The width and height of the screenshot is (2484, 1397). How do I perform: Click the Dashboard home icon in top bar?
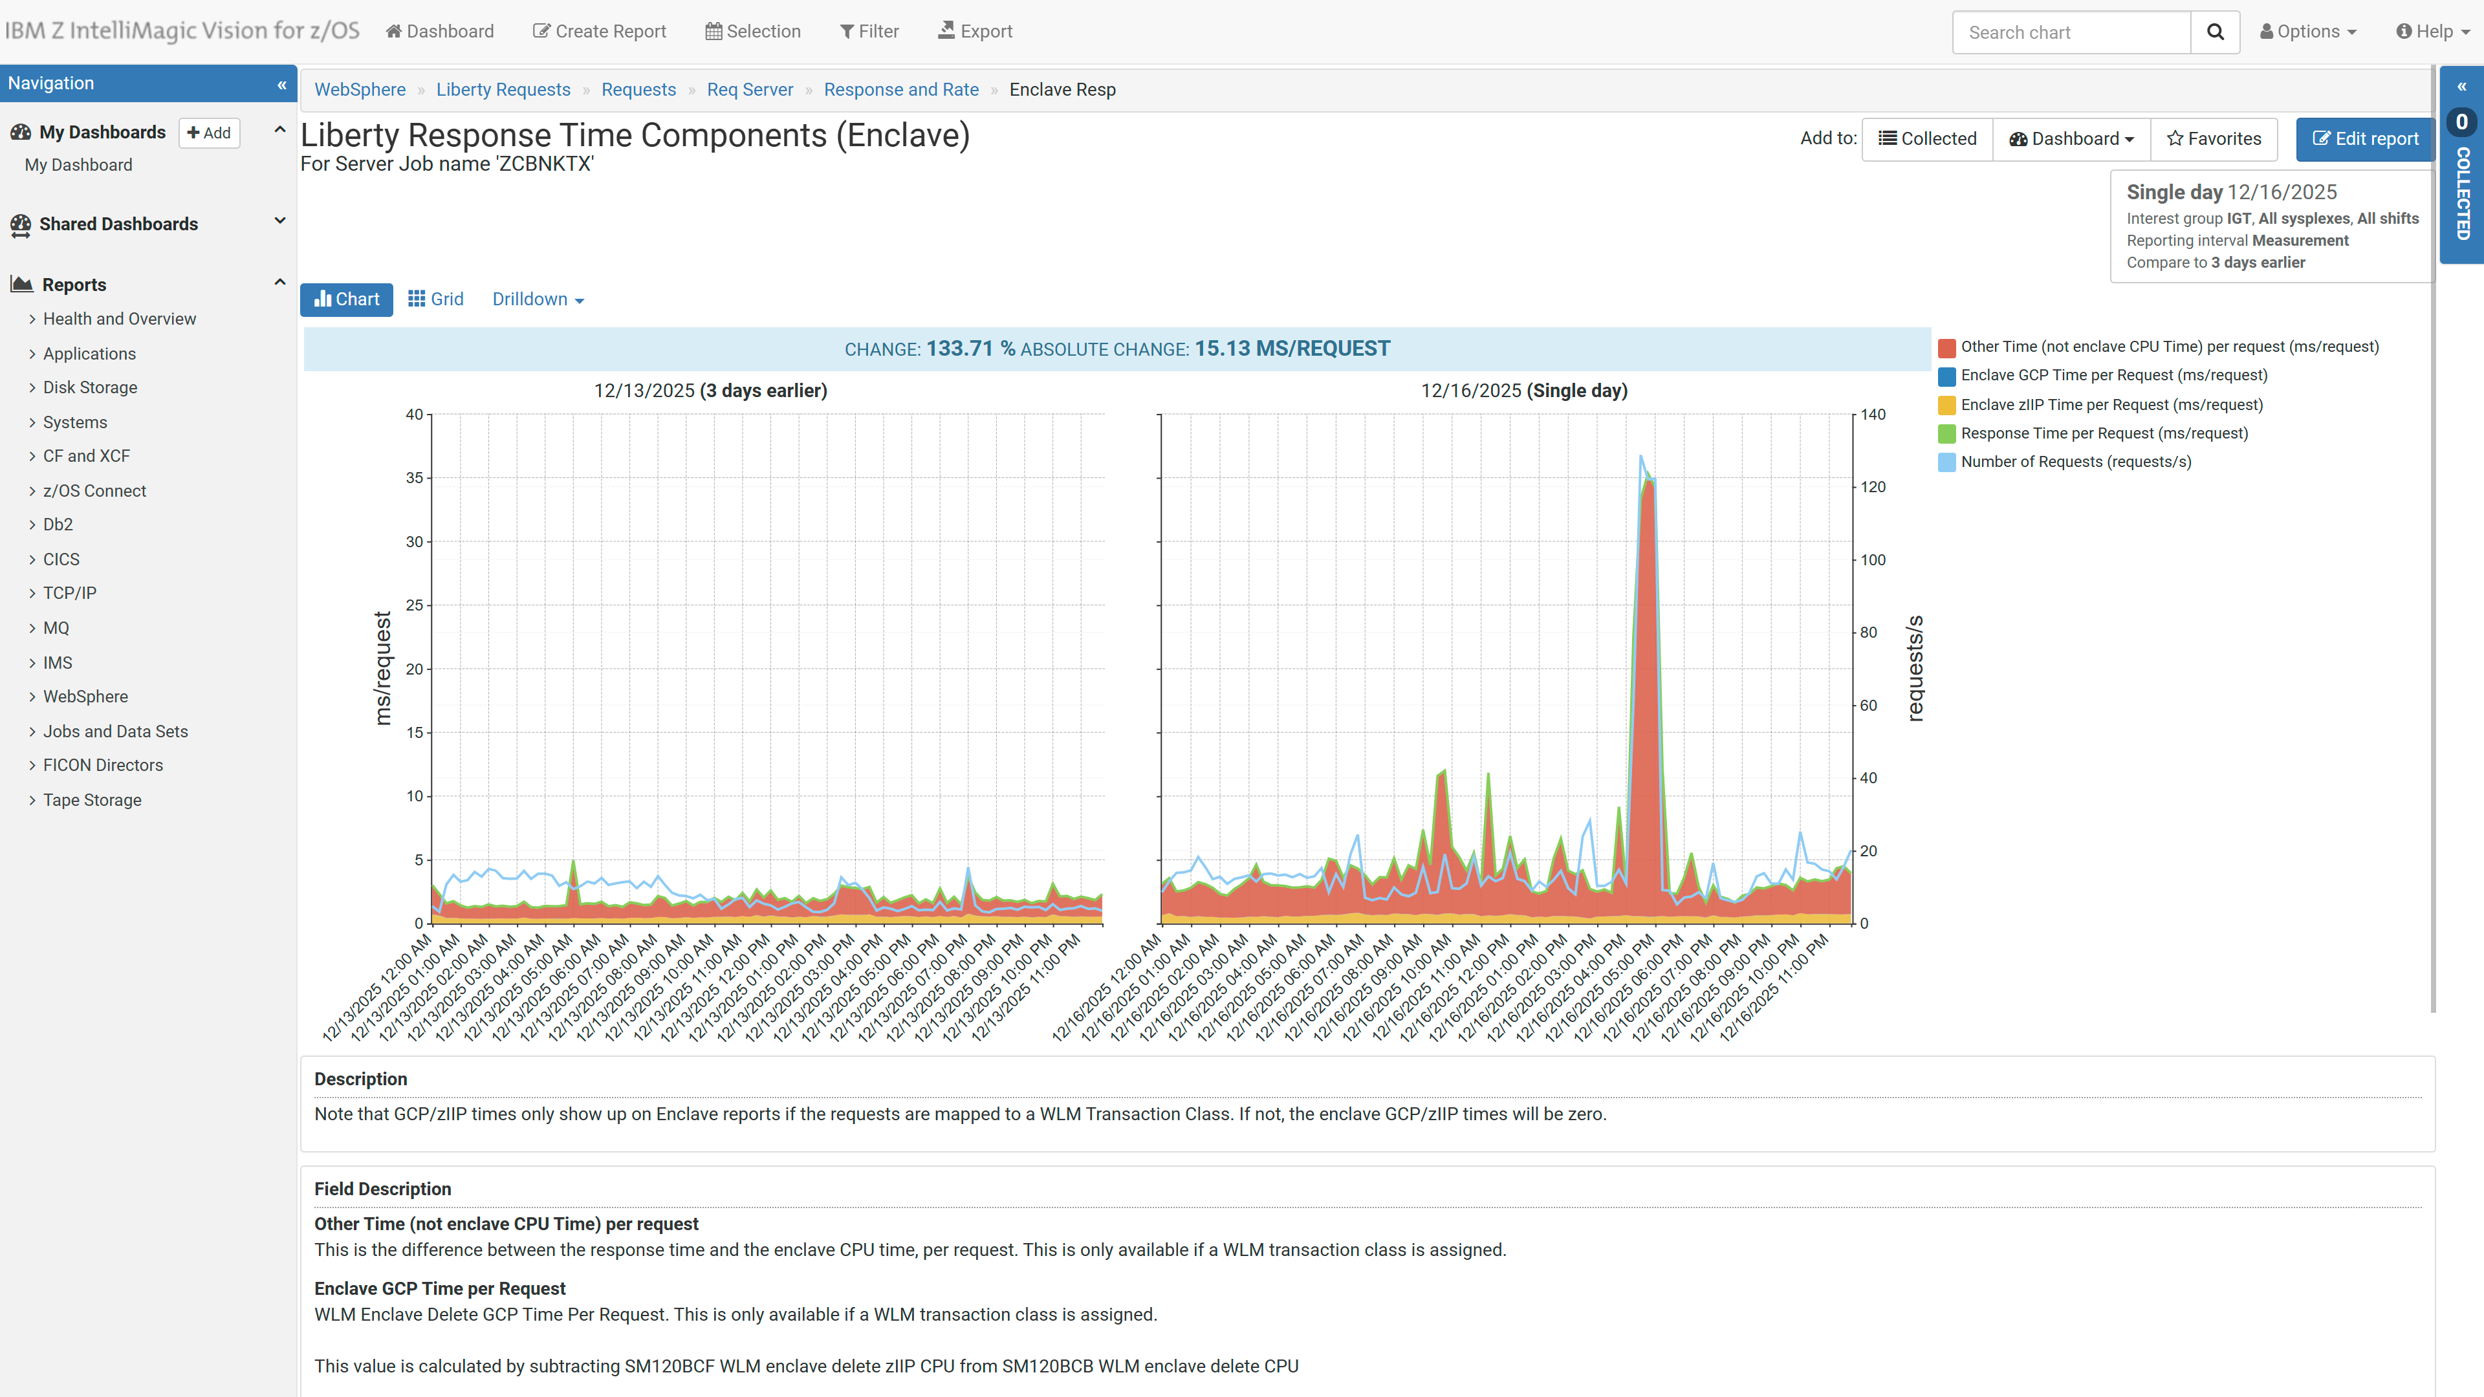point(393,31)
